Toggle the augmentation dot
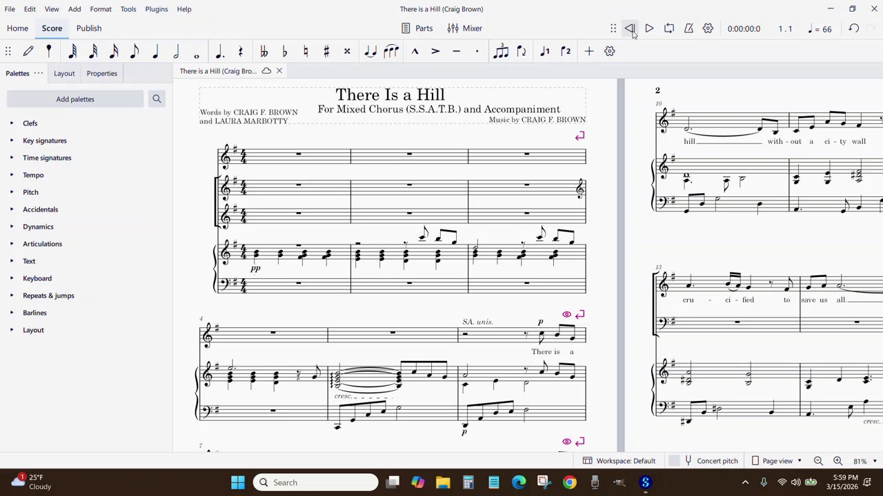883x496 pixels. (219, 51)
